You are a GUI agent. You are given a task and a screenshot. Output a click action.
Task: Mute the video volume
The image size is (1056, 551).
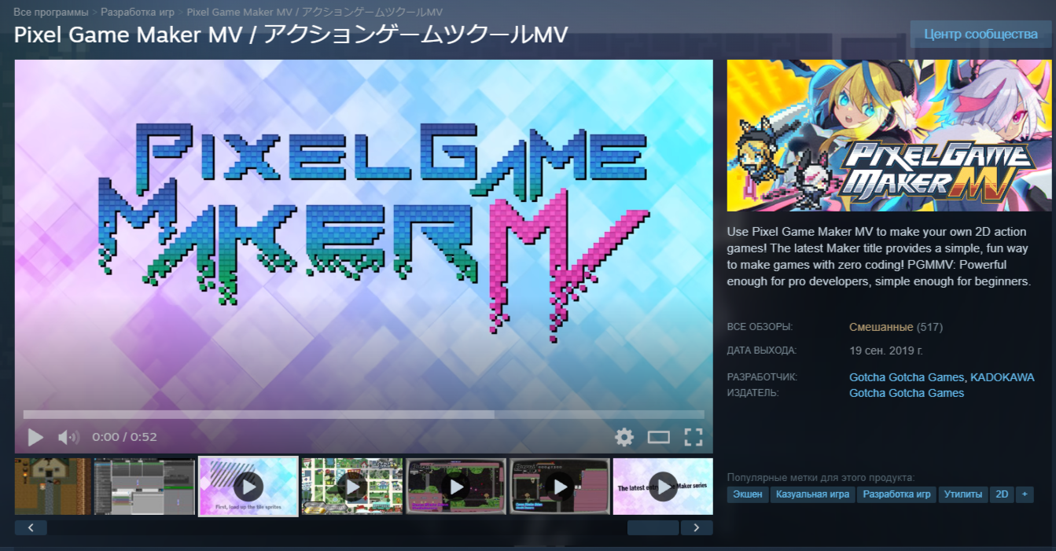(x=68, y=437)
